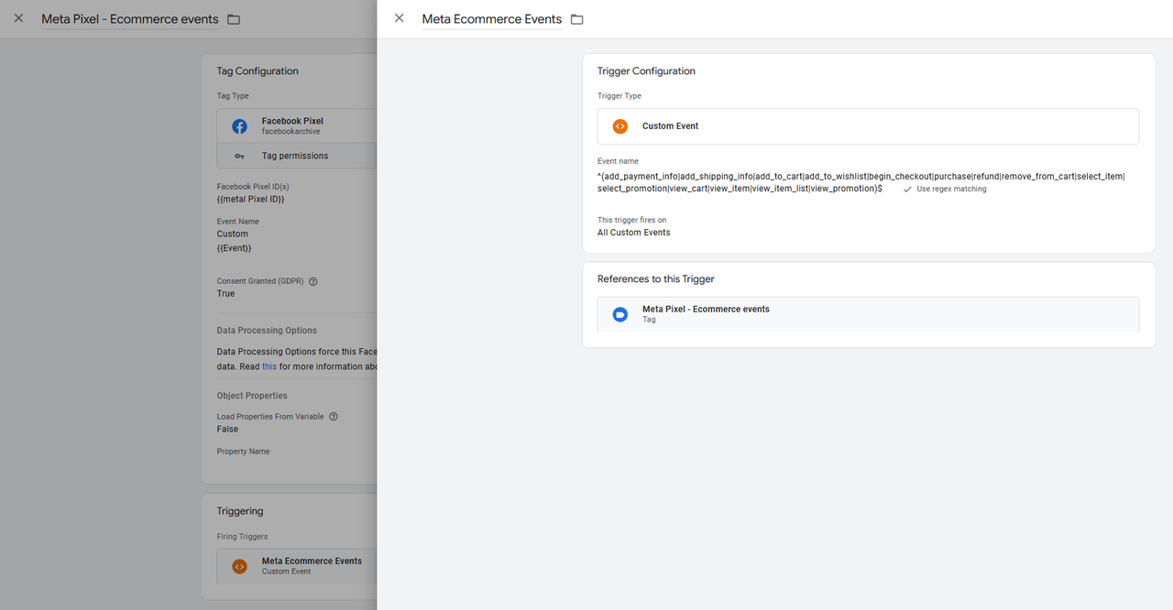The image size is (1173, 610).
Task: Expand the Tag permissions row
Action: (297, 156)
